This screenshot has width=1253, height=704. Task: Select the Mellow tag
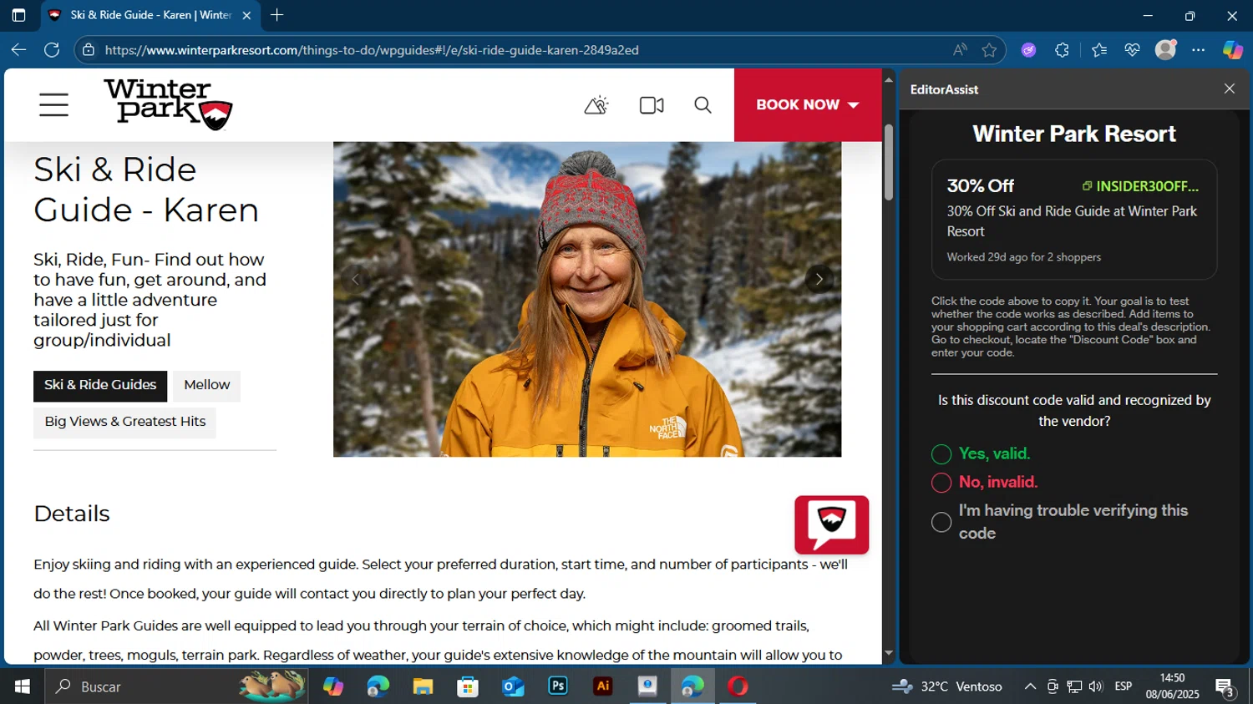206,385
